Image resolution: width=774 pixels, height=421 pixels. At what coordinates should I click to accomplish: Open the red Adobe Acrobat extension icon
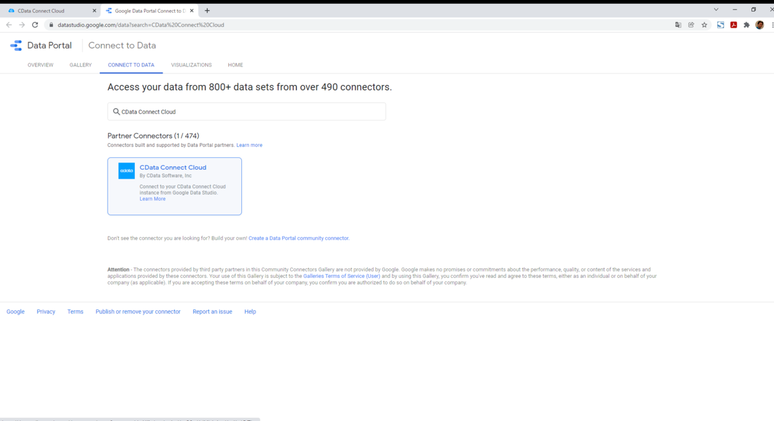pos(733,24)
